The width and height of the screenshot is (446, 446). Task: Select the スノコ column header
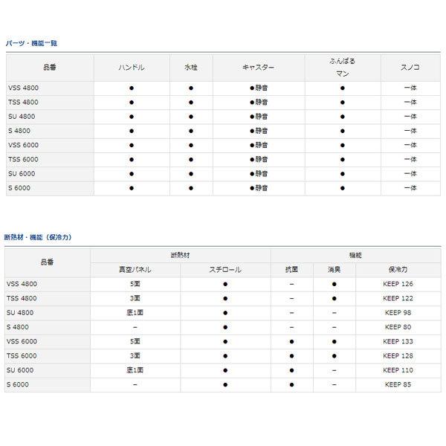point(410,67)
